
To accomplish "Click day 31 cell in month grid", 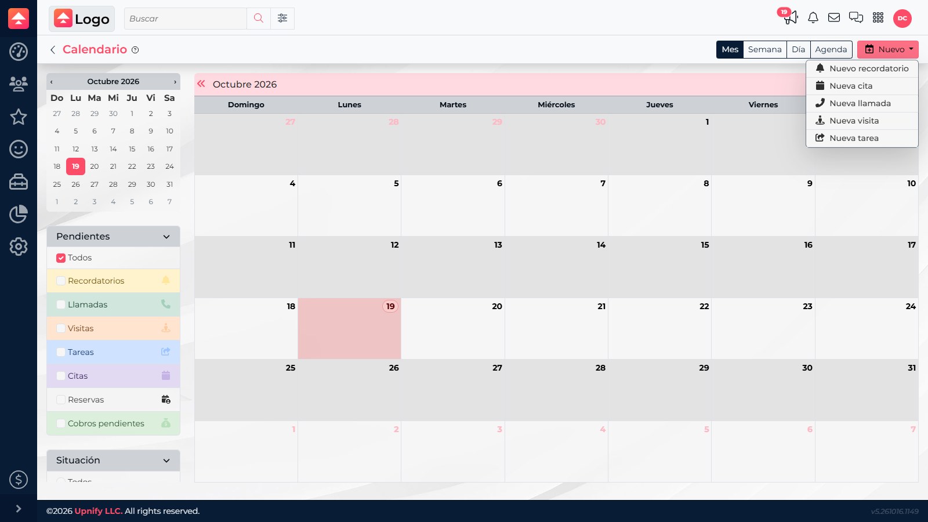I will (867, 390).
